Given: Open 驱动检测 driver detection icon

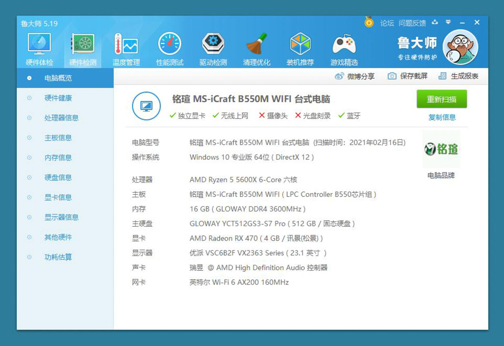Looking at the screenshot, I should [x=213, y=44].
